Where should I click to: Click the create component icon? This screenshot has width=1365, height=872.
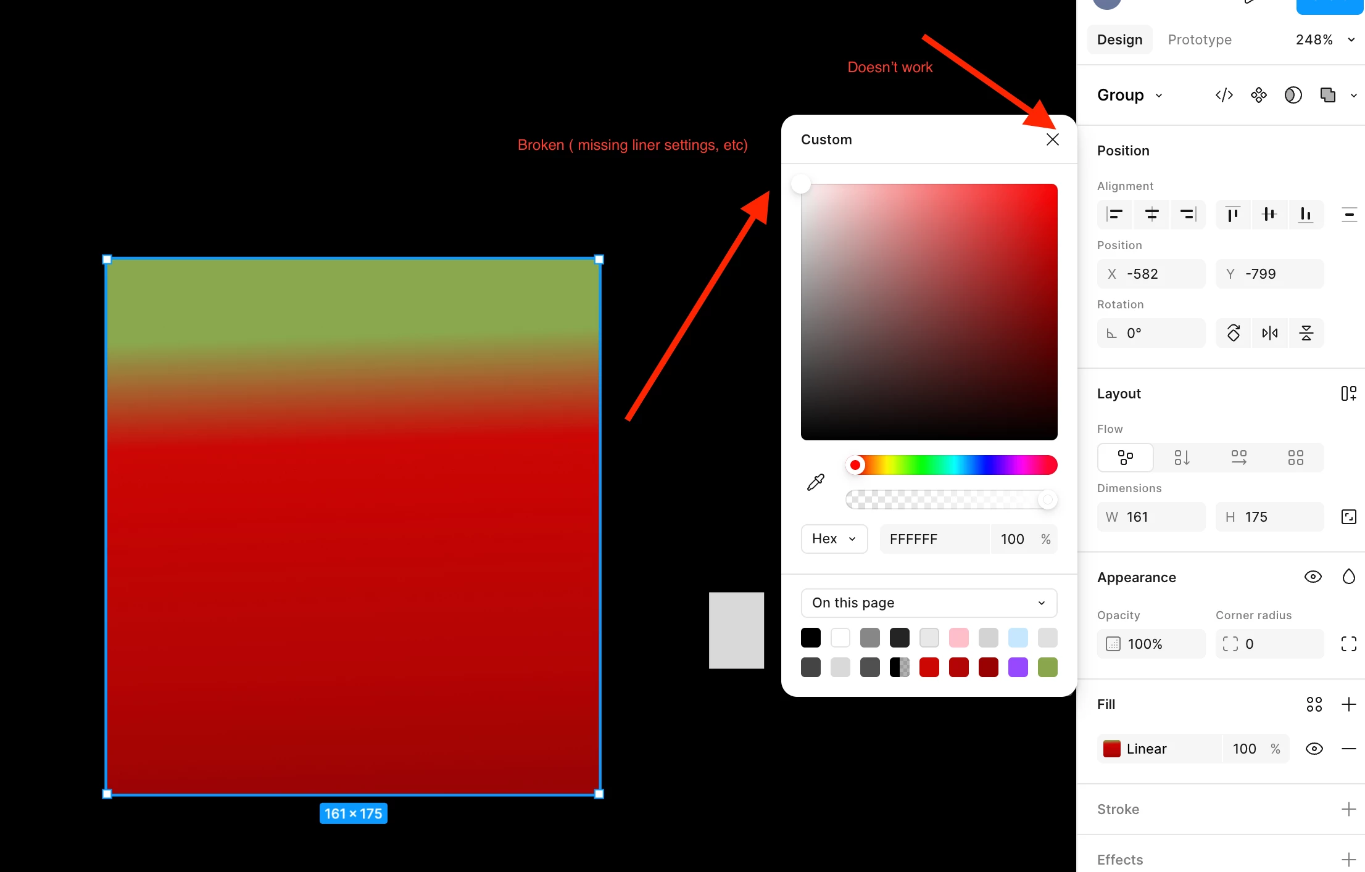coord(1258,95)
